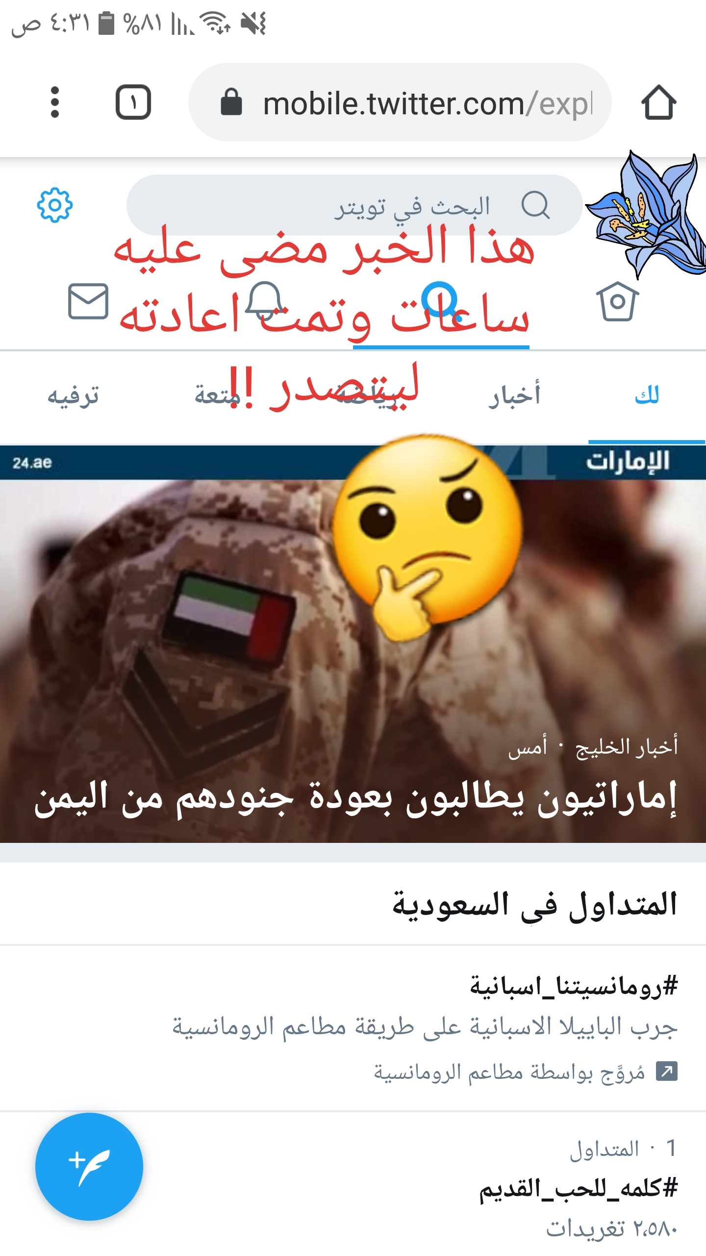Switch to the ترفيه tab
706x1256 pixels.
click(73, 395)
